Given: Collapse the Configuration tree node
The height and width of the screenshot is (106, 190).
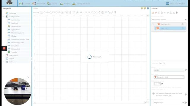Looking at the screenshot, I should tap(3, 16).
